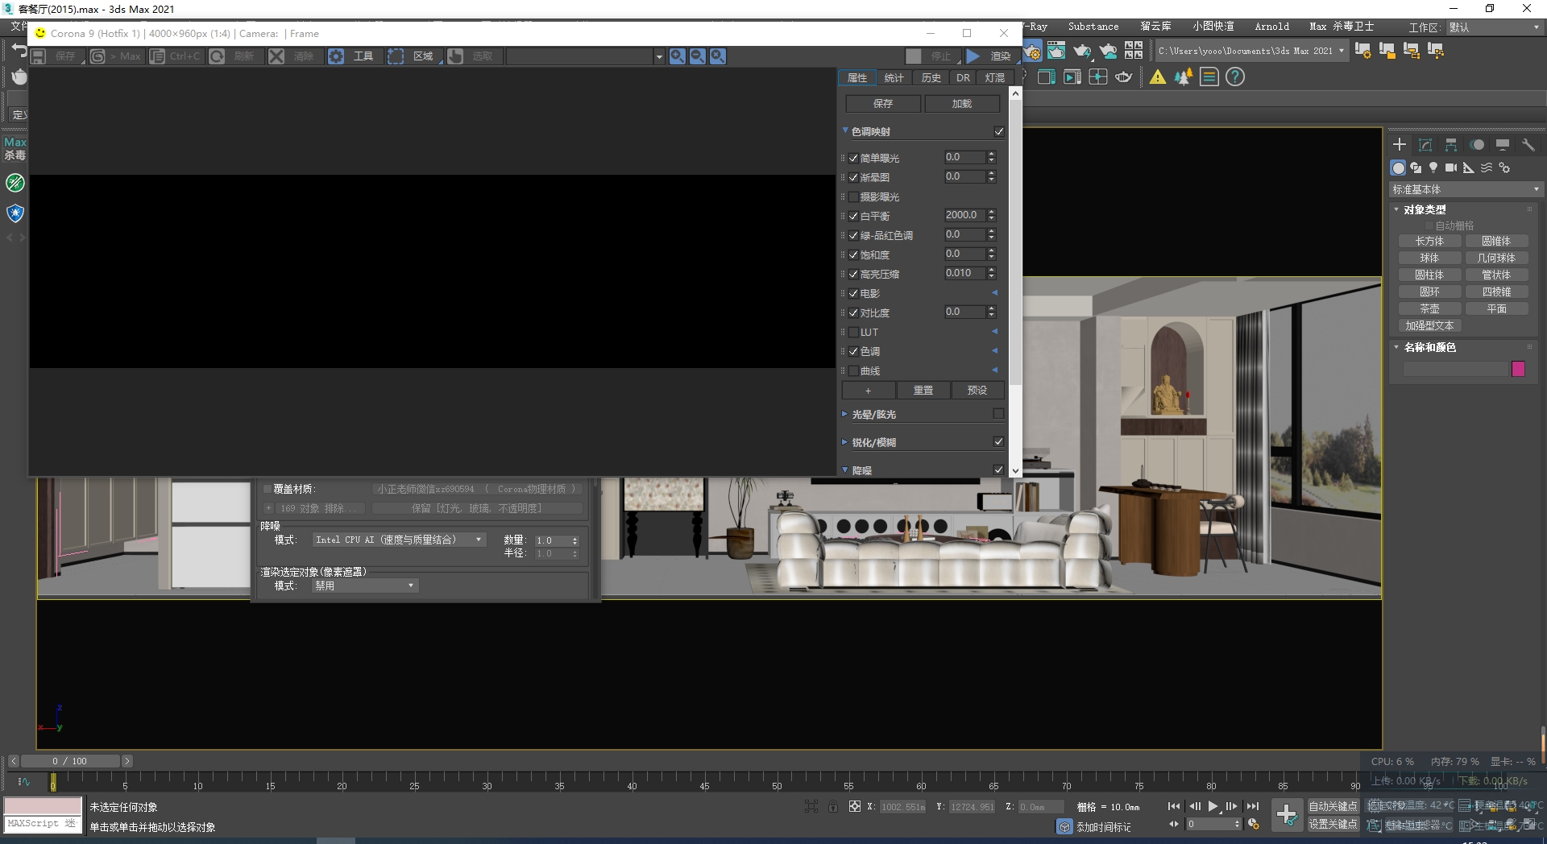The height and width of the screenshot is (844, 1547).
Task: Click the 茶壶 teapot primitive button
Action: click(1429, 308)
